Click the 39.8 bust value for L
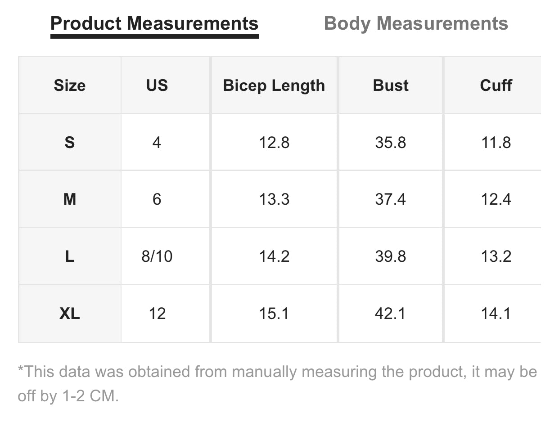The image size is (559, 431). [x=391, y=256]
